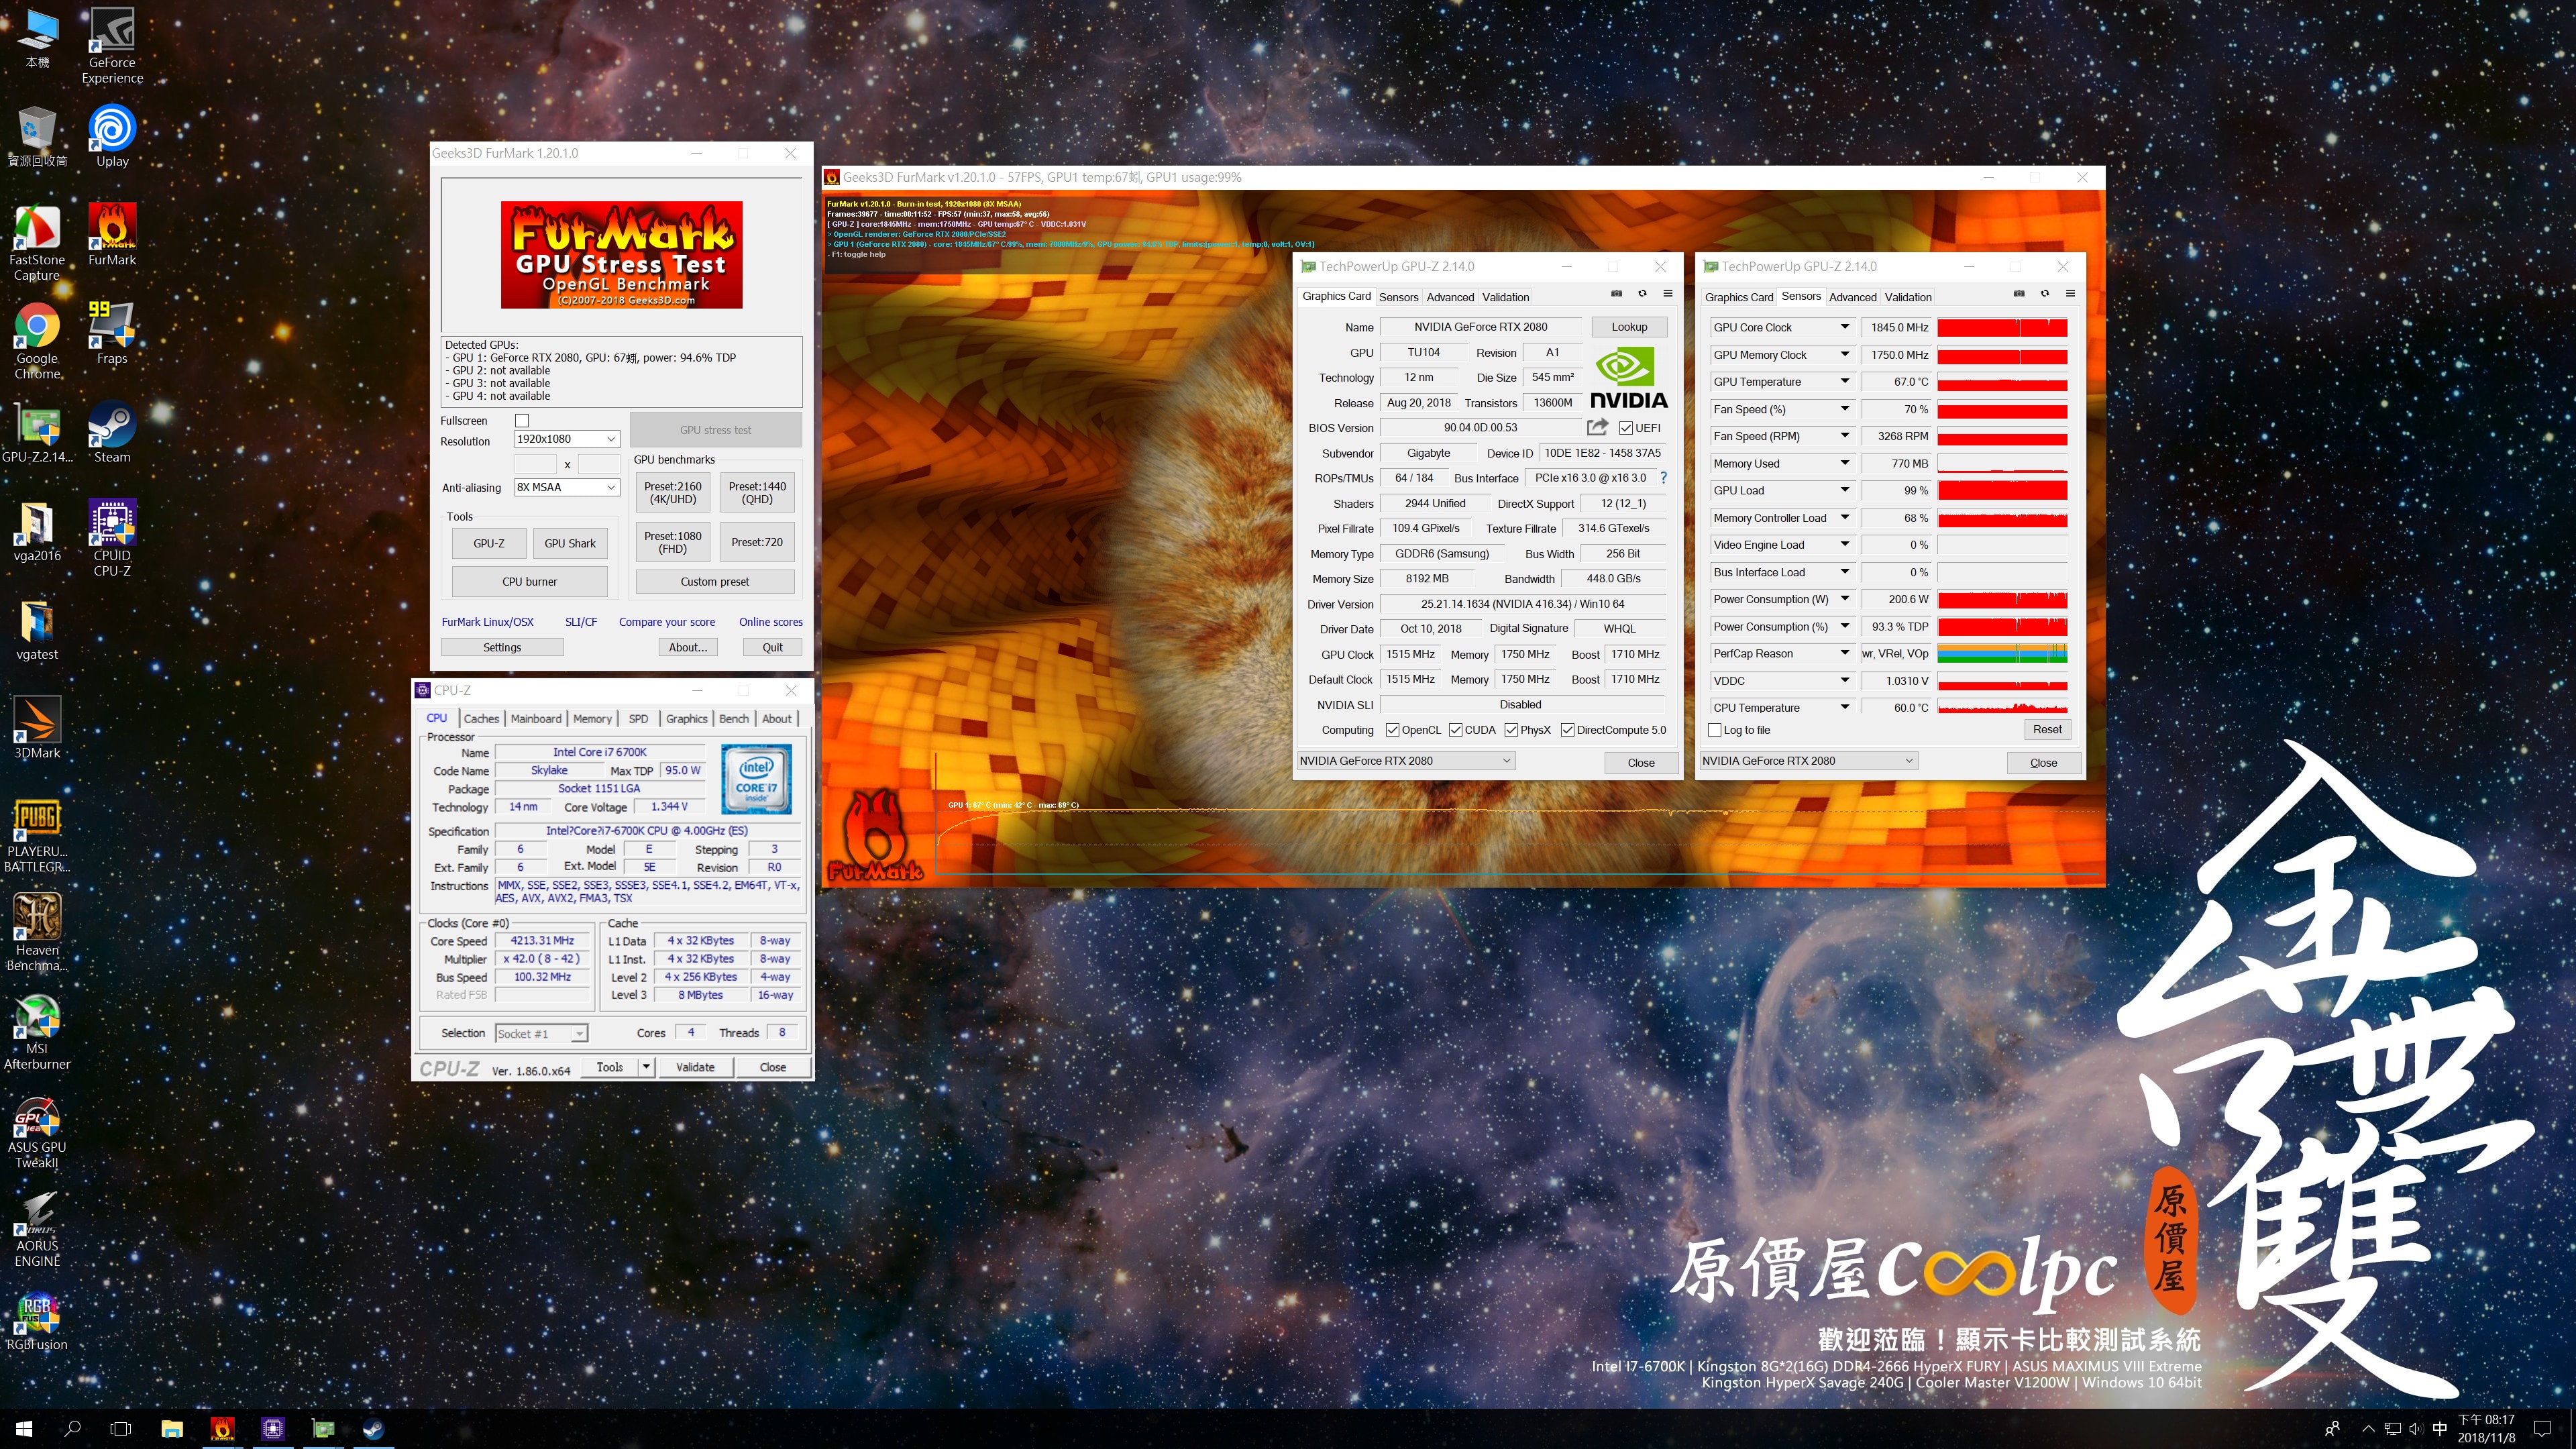The height and width of the screenshot is (1449, 2576).
Task: Open the hamburger menu in GPU-Z Graphics Card window
Action: 1667,294
